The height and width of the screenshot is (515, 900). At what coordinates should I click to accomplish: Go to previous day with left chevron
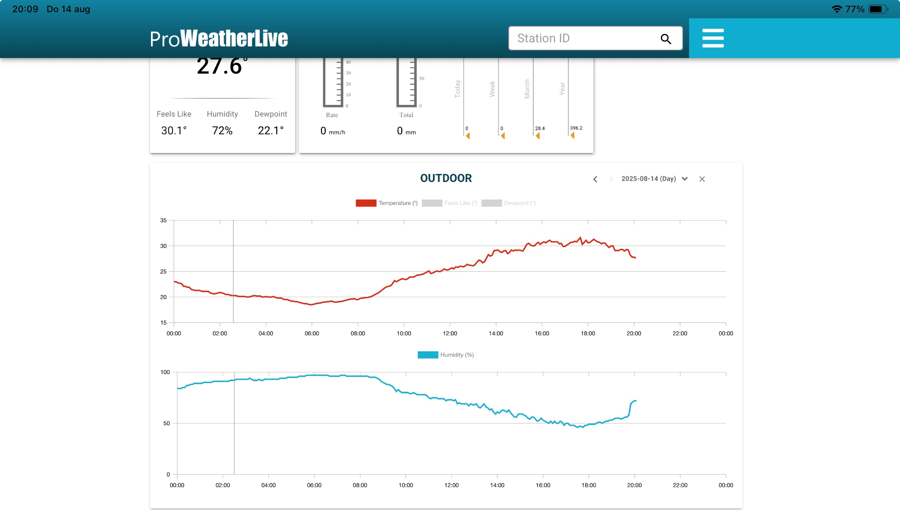click(x=595, y=179)
